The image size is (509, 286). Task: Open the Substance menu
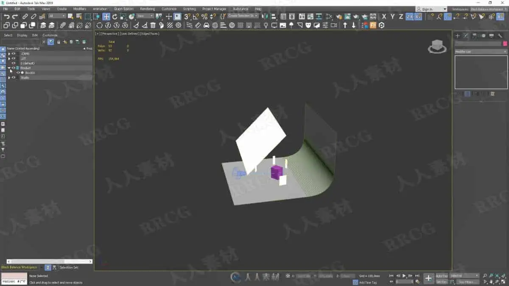(x=241, y=9)
